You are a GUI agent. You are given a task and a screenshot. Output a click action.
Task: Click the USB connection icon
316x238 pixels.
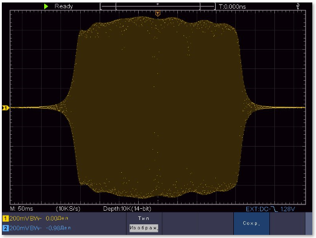[x=298, y=6]
